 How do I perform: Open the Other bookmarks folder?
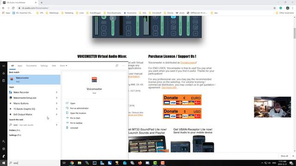[x=285, y=13]
